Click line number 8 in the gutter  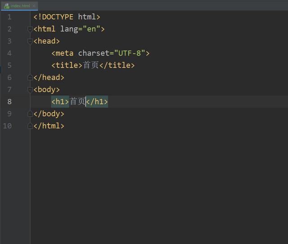9,101
